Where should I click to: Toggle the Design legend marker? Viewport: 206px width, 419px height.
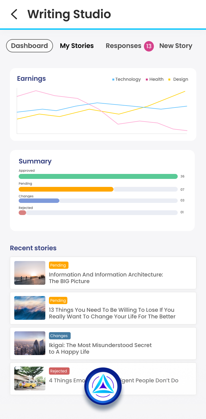pos(169,79)
